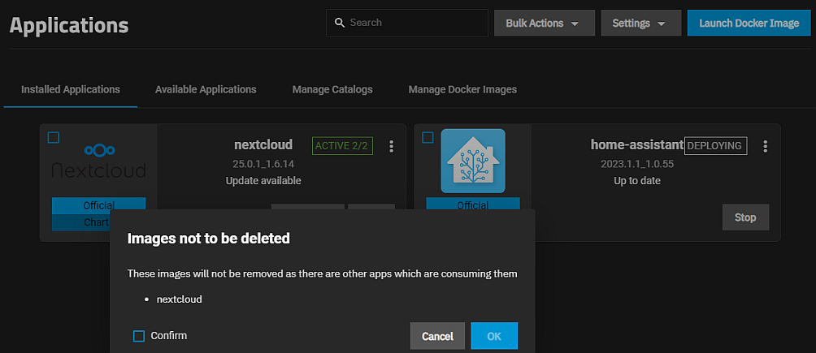Image resolution: width=816 pixels, height=353 pixels.
Task: Open home-assistant three-dot options menu
Action: click(x=765, y=147)
